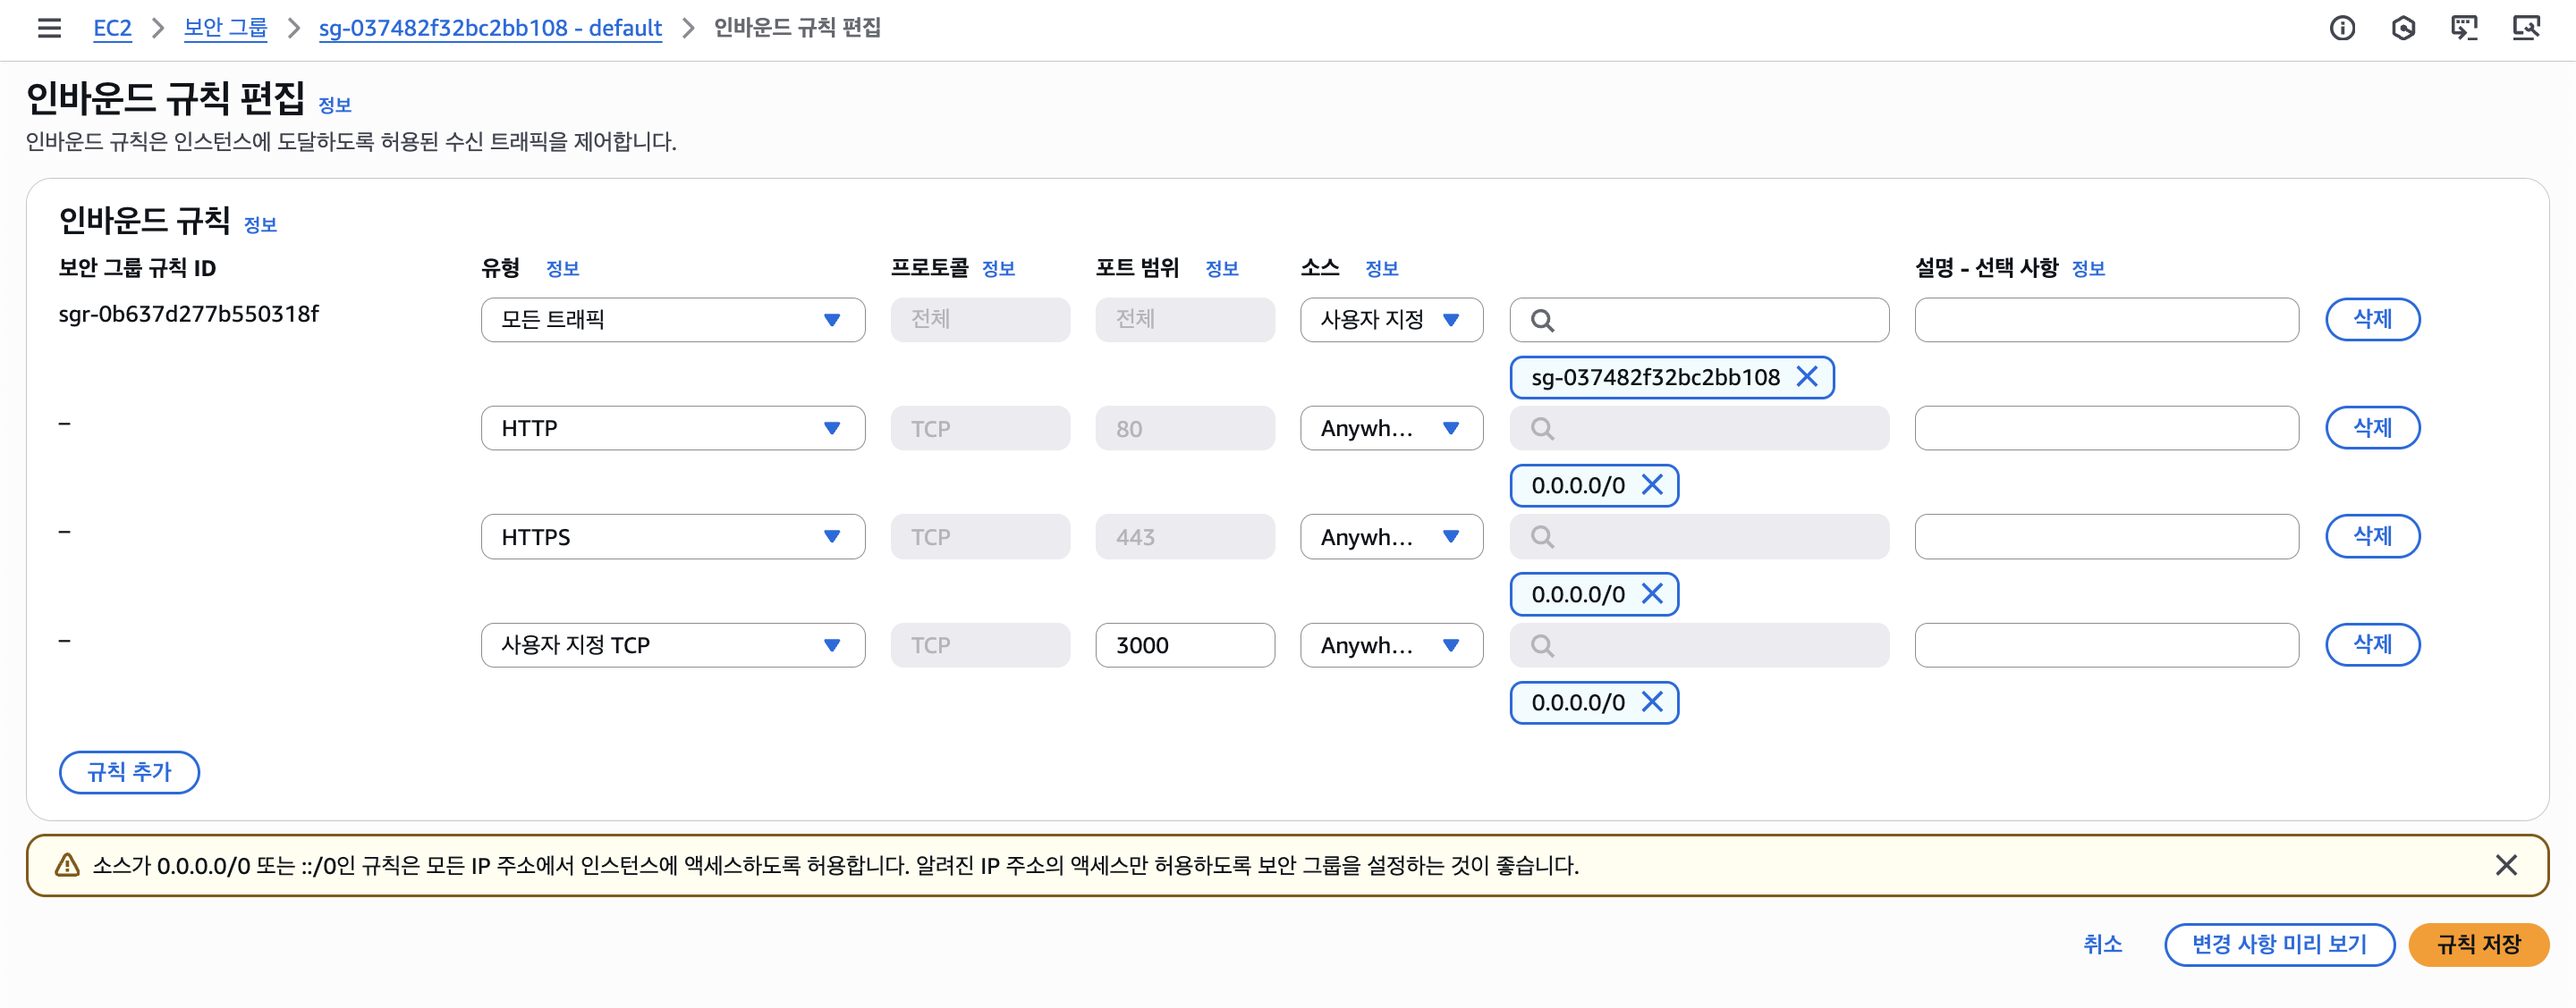Navigate to 보안 그룹 breadcrumb
The width and height of the screenshot is (2576, 1008).
pyautogui.click(x=225, y=28)
